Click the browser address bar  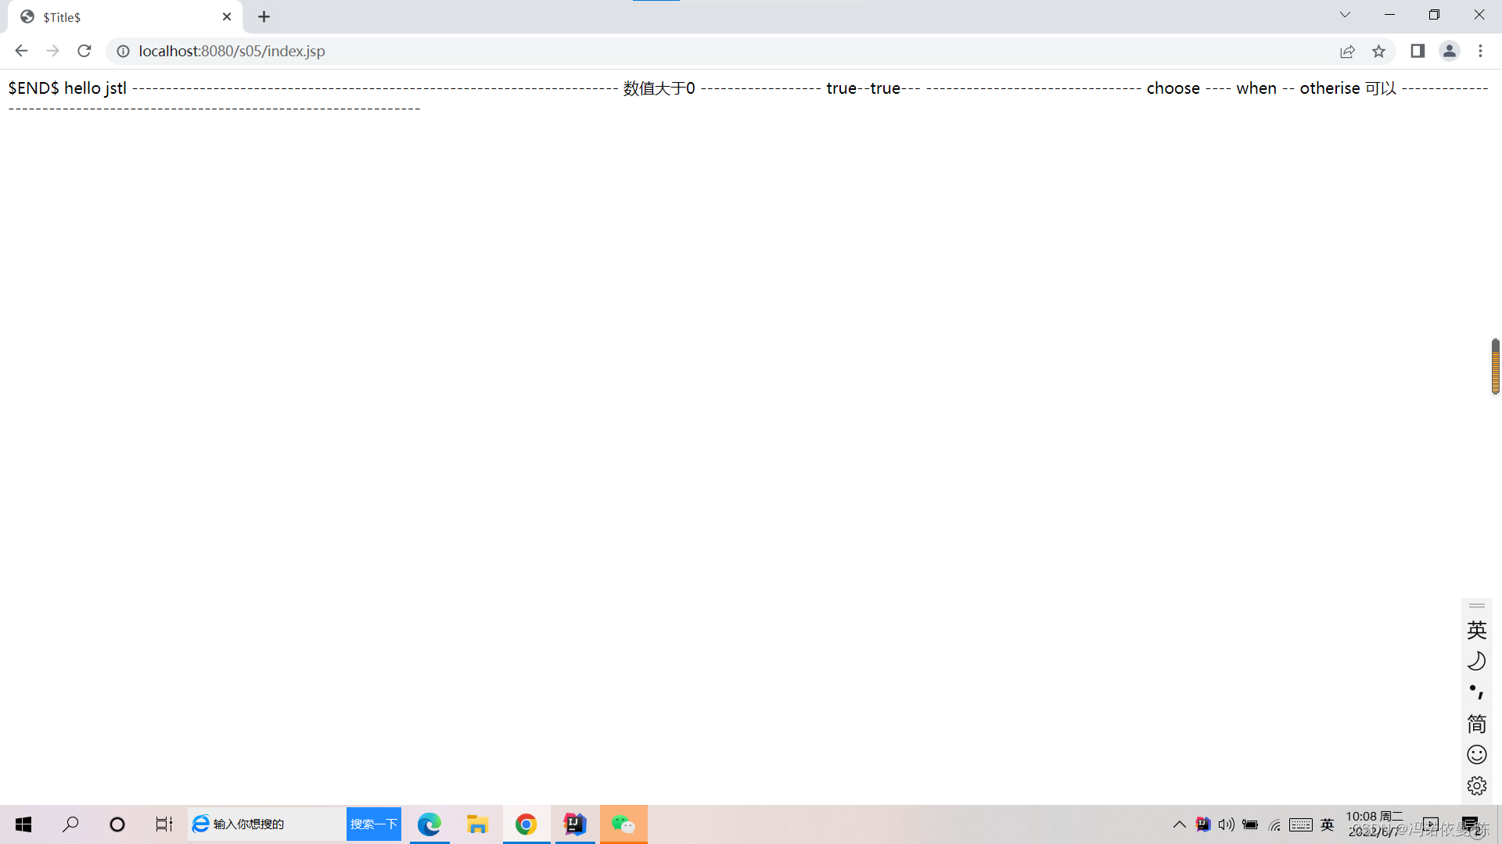coord(313,51)
